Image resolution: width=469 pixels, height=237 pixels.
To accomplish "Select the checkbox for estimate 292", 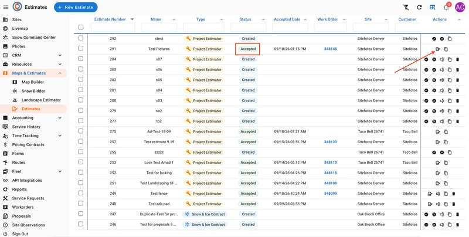I will tap(80, 38).
